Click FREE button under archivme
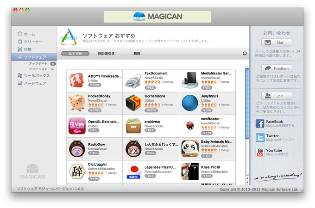 [150, 130]
